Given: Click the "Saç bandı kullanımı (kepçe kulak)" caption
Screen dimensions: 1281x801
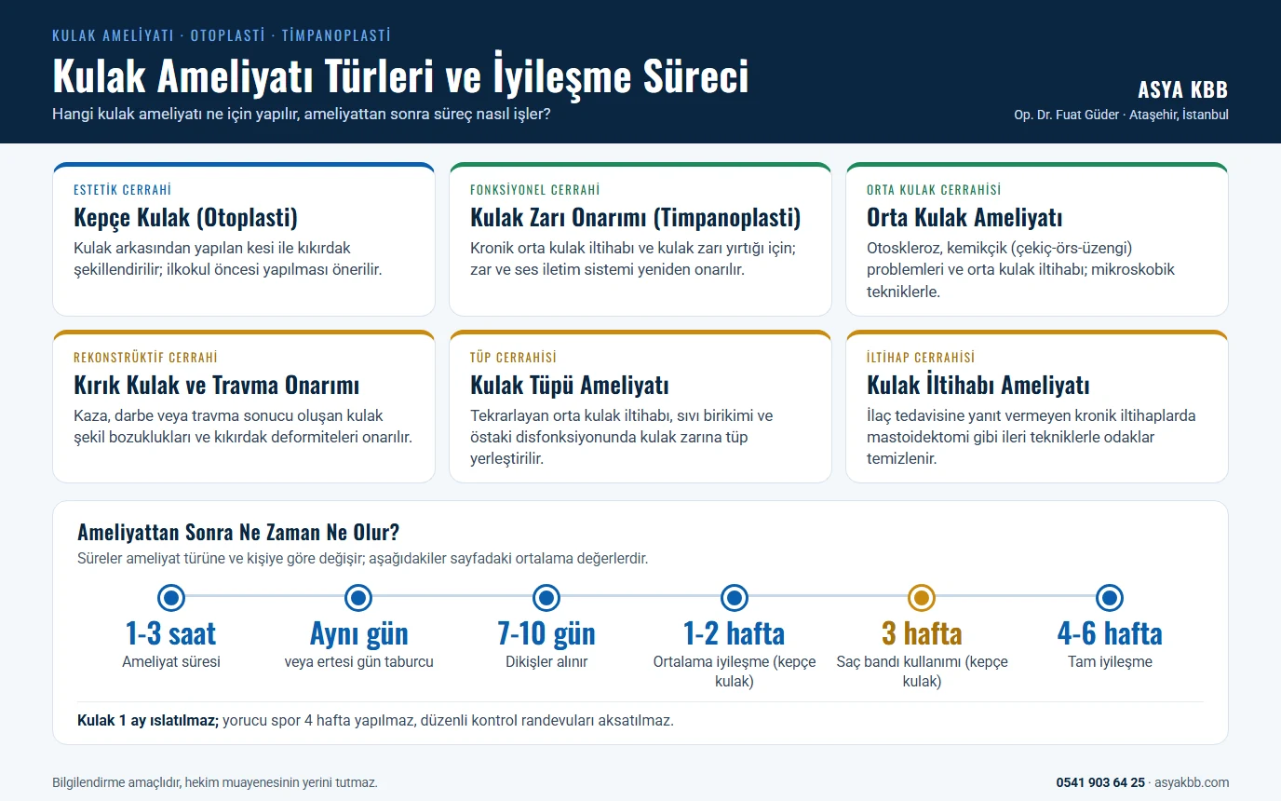Looking at the screenshot, I should tap(922, 672).
